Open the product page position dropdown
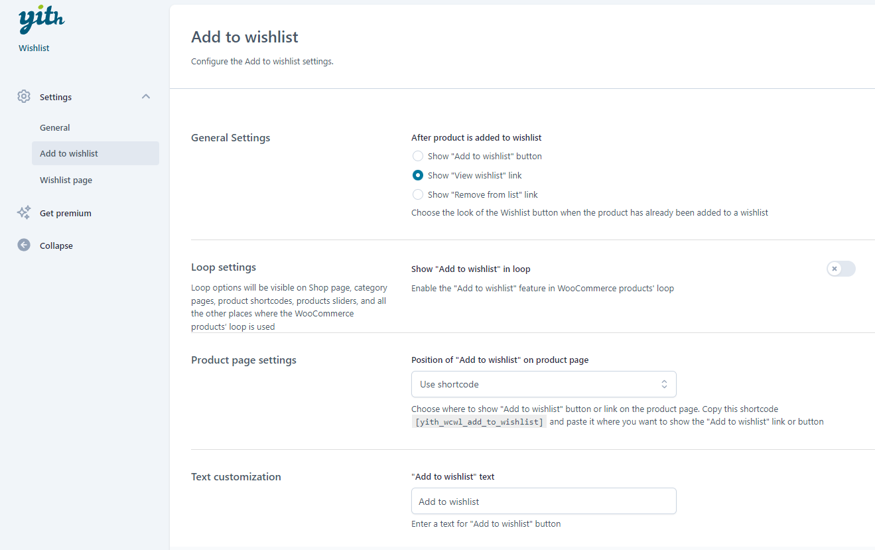This screenshot has width=875, height=550. pyautogui.click(x=543, y=384)
